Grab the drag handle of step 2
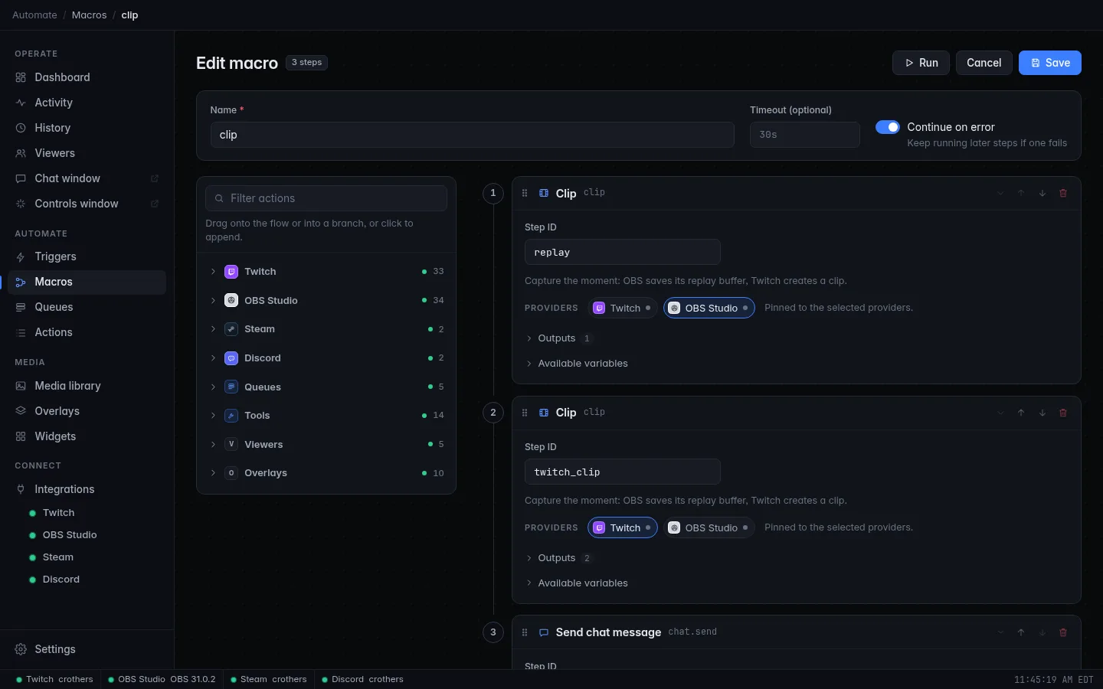This screenshot has width=1103, height=689. click(x=525, y=413)
